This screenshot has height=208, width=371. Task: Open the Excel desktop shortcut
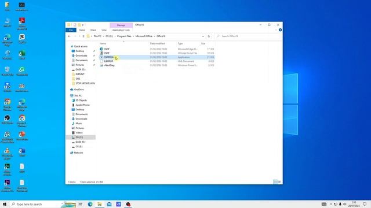[x=22, y=55]
